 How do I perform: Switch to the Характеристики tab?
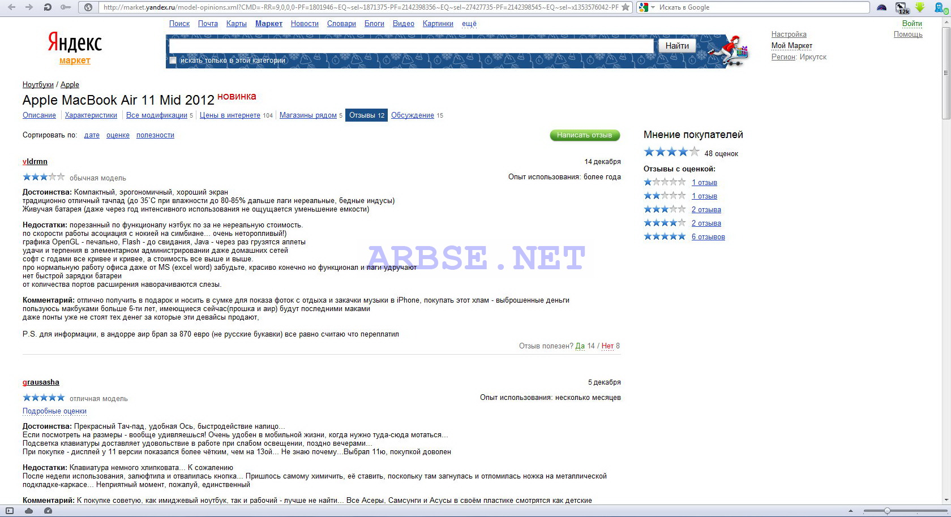[x=91, y=115]
